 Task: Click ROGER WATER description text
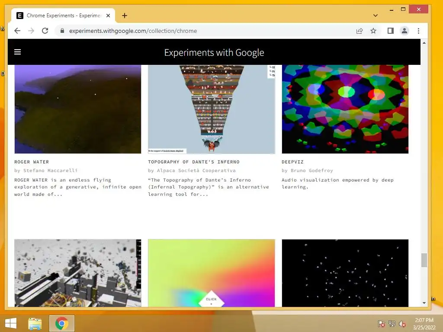pos(78,187)
